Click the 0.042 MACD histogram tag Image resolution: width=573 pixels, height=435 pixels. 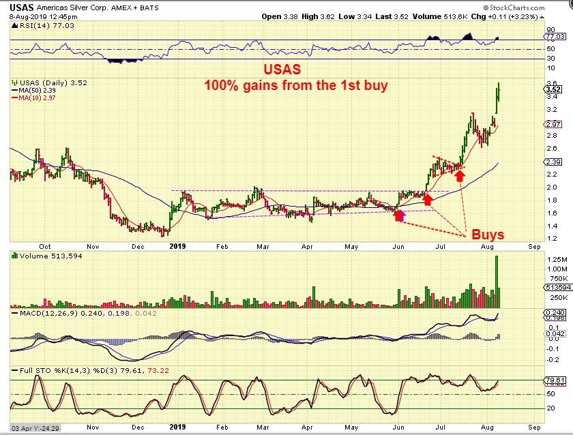click(555, 334)
